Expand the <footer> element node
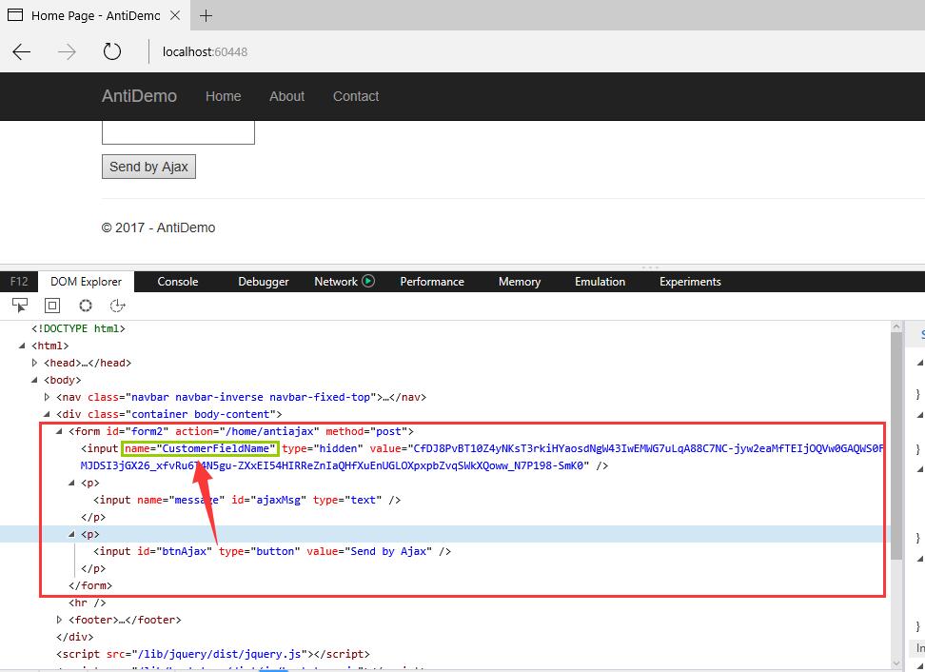Image resolution: width=925 pixels, height=672 pixels. [58, 620]
